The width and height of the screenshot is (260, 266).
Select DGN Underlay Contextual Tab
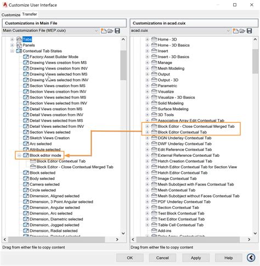click(x=184, y=138)
